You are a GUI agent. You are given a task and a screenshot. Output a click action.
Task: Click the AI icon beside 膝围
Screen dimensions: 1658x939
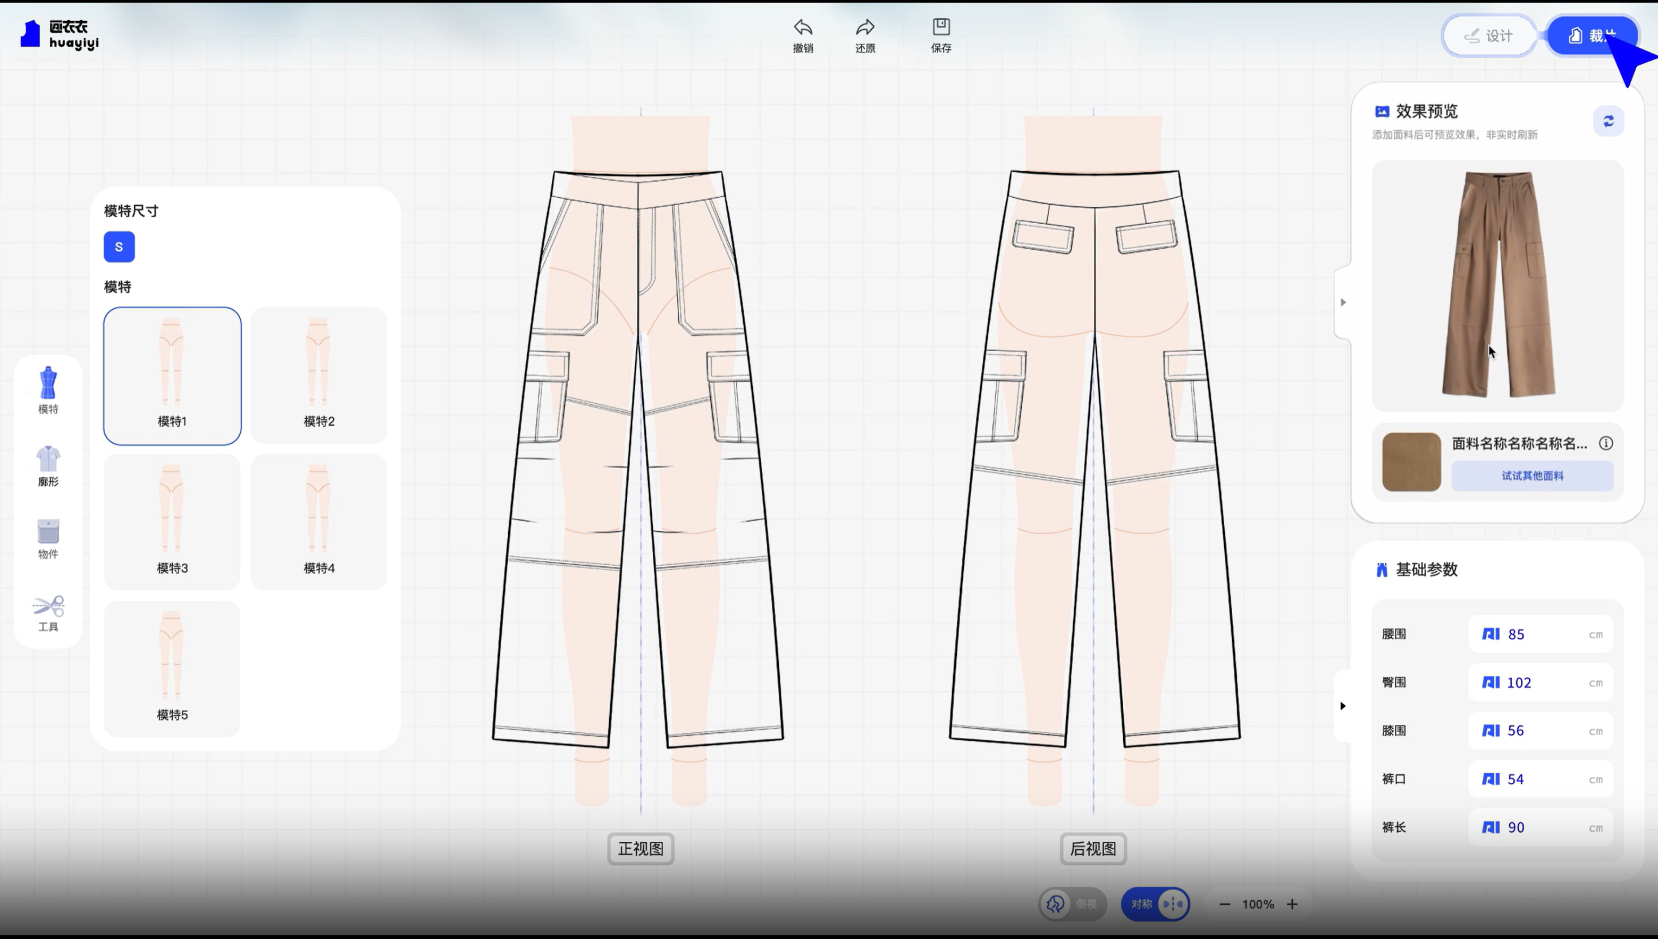coord(1491,731)
